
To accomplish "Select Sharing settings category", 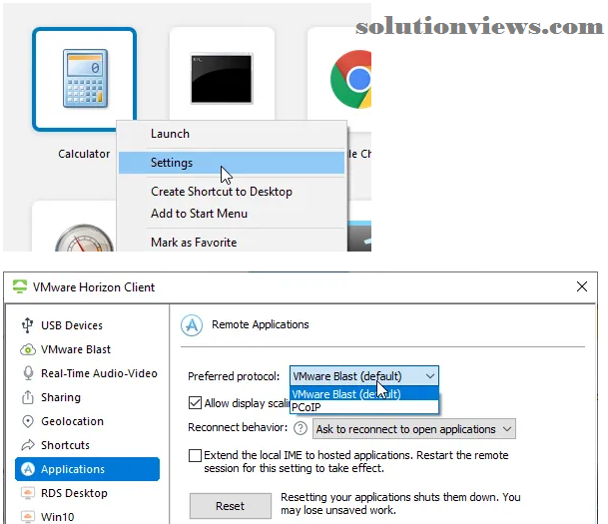I will 87,397.
